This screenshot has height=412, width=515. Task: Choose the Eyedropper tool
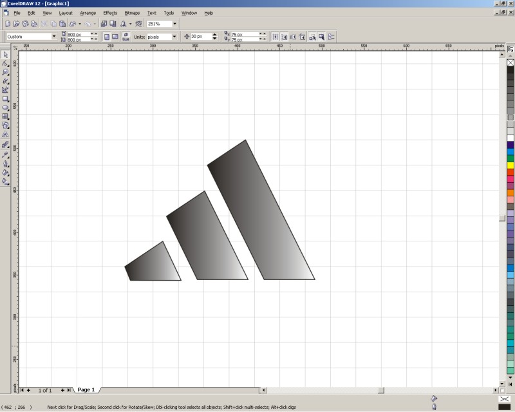5,154
